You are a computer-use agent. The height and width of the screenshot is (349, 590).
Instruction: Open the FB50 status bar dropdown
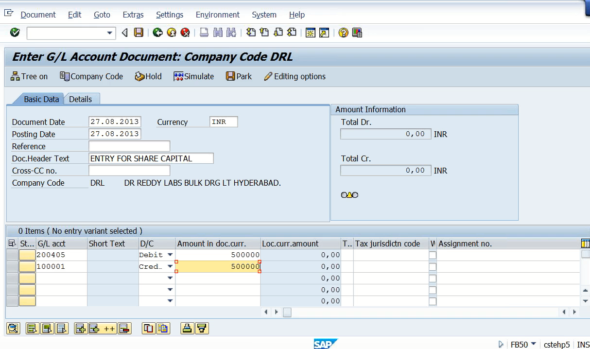(x=534, y=344)
